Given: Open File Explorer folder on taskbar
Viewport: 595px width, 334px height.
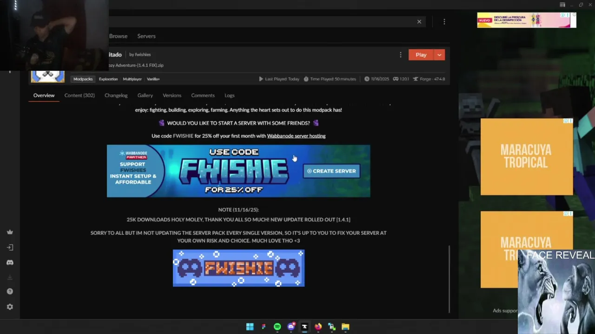Looking at the screenshot, I should tap(345, 327).
